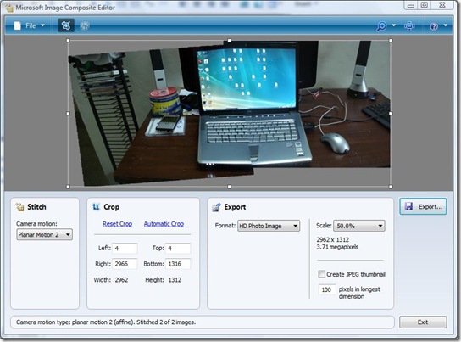The width and height of the screenshot is (461, 342).
Task: Open the Format HD Photo Image dropdown
Action: click(x=269, y=226)
